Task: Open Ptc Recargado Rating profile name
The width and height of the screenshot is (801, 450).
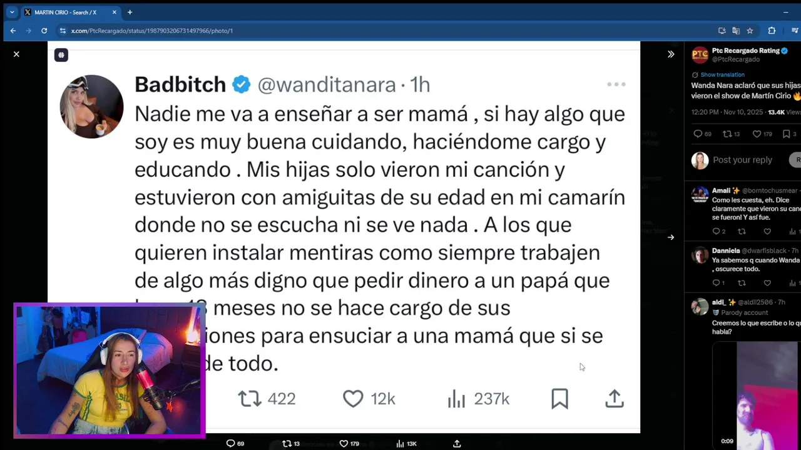Action: [745, 51]
